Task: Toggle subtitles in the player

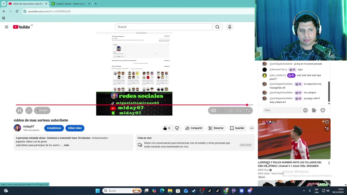Action: (x=222, y=110)
